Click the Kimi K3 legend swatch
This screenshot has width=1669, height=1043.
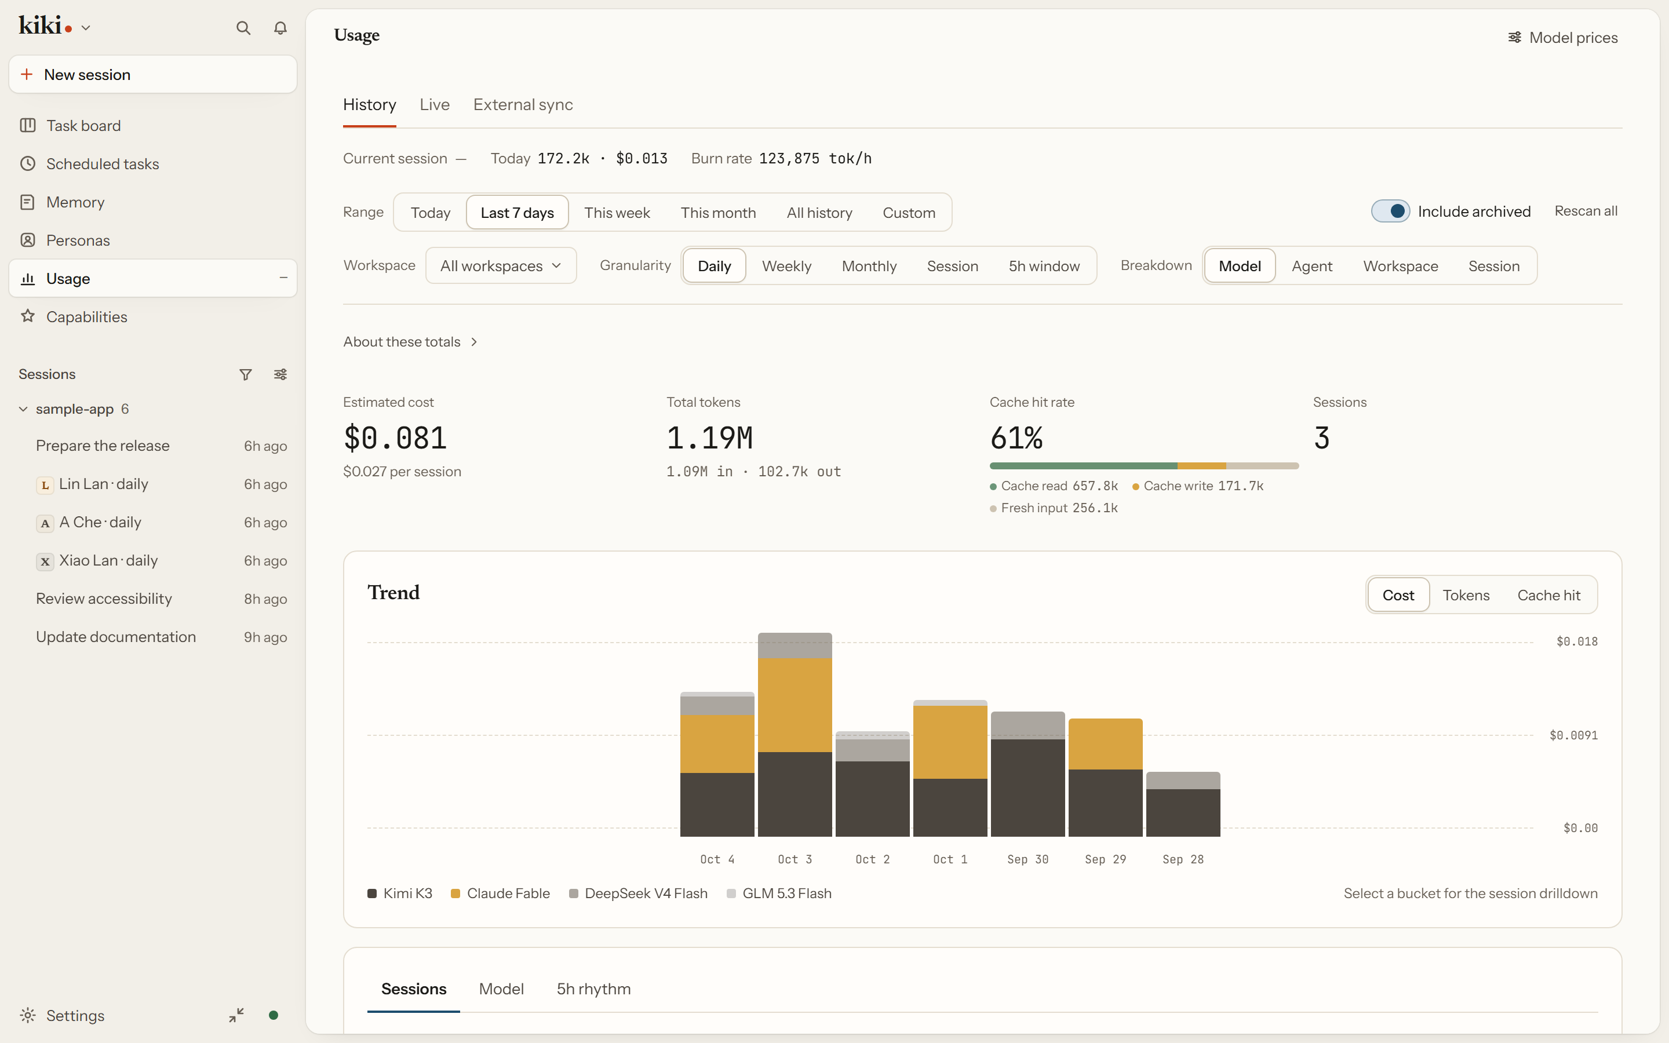pyautogui.click(x=371, y=894)
